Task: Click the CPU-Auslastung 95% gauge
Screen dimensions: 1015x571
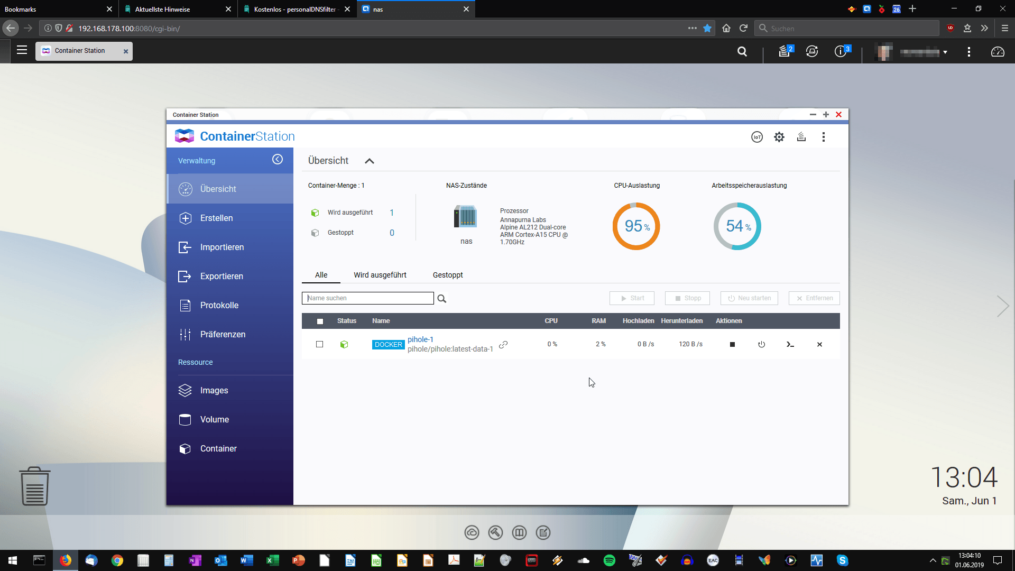Action: click(636, 226)
